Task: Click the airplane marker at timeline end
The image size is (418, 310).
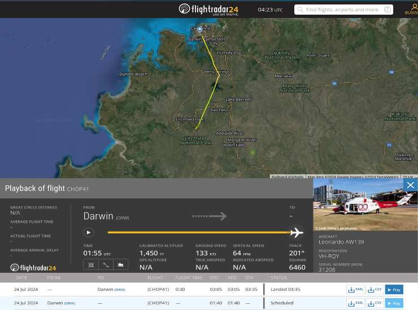Action: (x=296, y=232)
